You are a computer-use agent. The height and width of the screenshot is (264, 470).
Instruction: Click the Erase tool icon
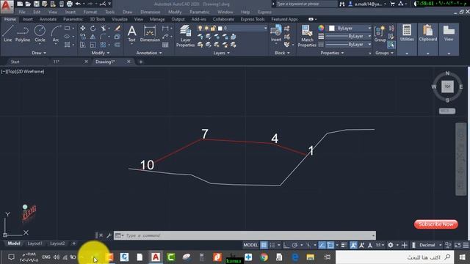point(117,28)
